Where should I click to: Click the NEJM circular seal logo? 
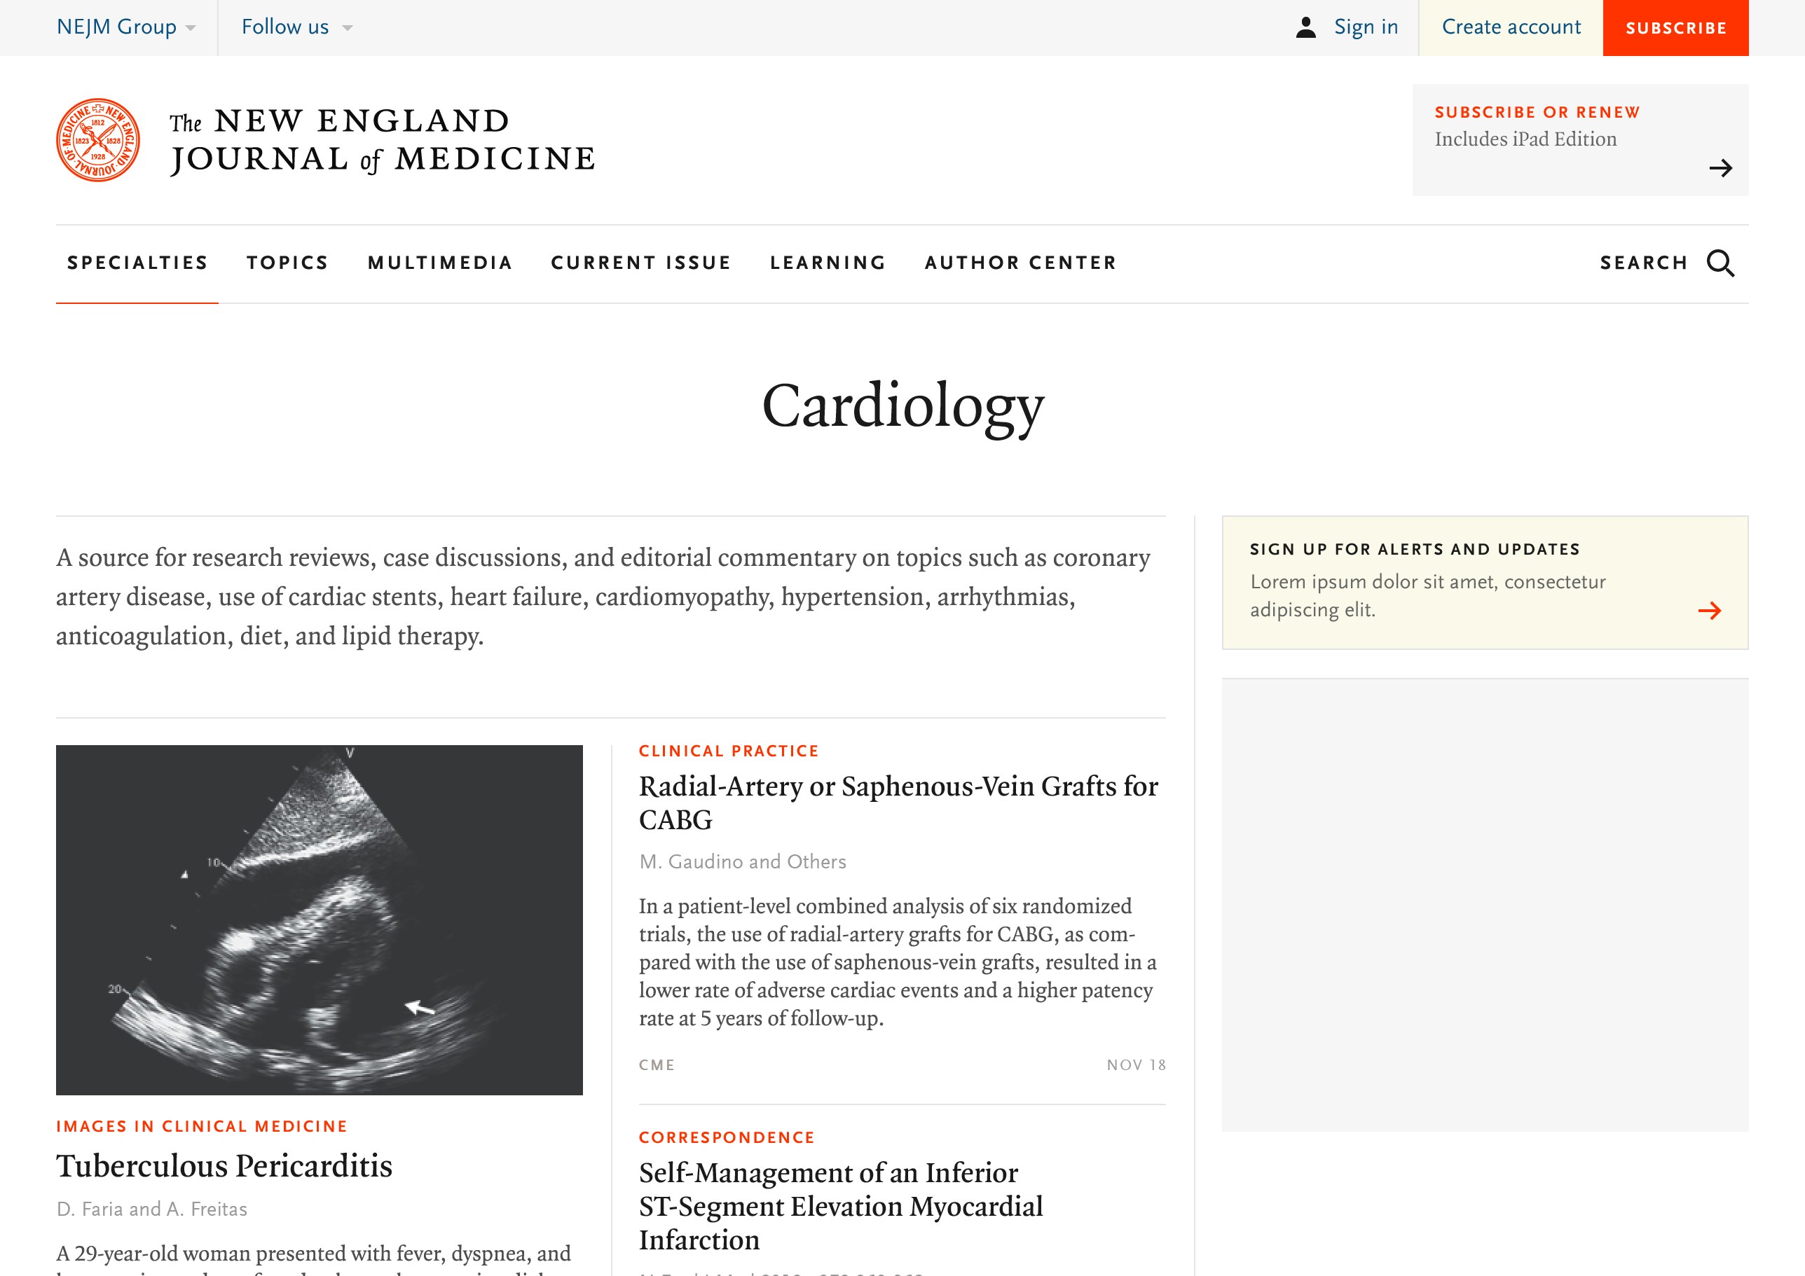tap(98, 140)
